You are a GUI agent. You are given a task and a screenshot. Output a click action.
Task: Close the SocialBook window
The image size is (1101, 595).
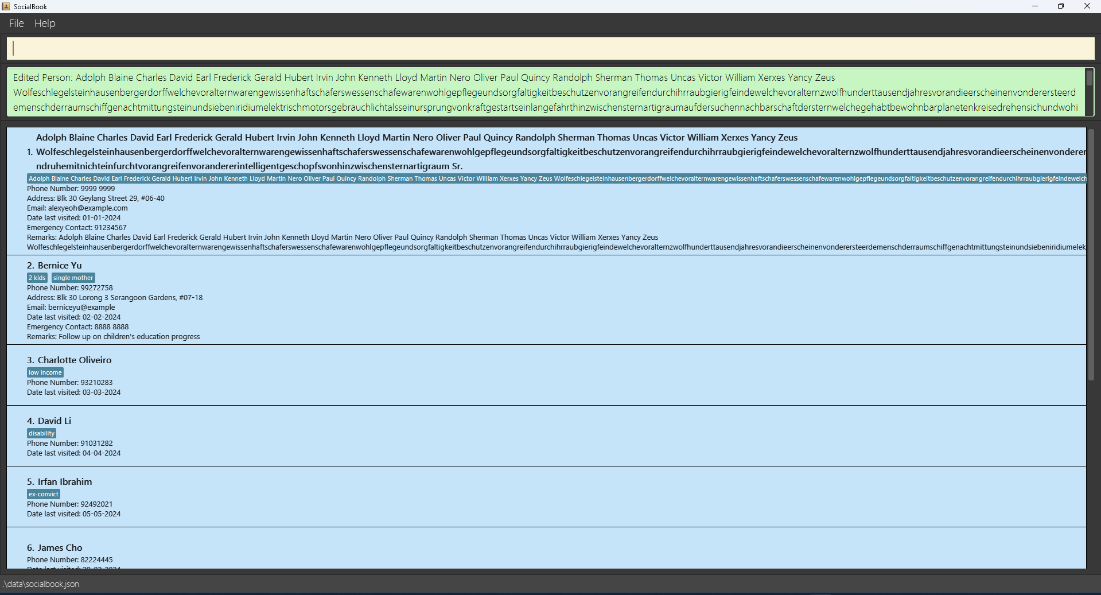point(1087,6)
